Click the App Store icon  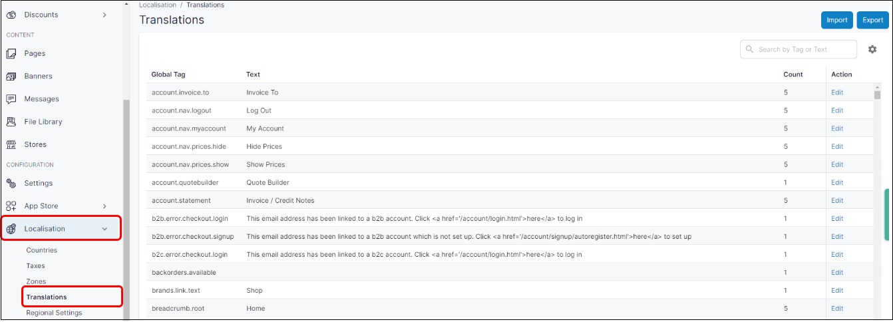click(x=11, y=206)
